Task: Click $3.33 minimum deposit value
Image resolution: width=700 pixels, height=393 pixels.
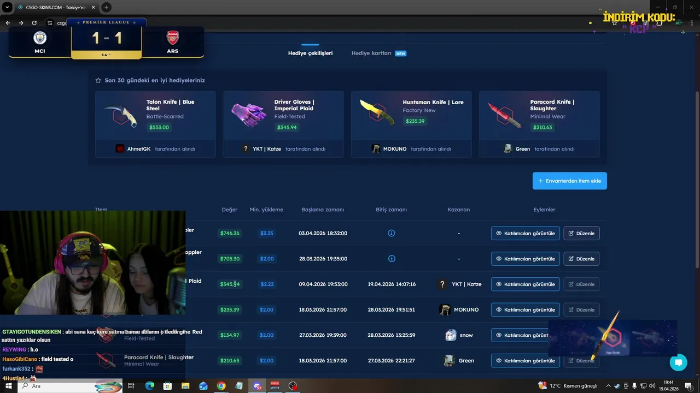Action: pyautogui.click(x=267, y=233)
